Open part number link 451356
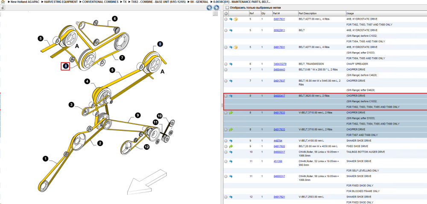The image size is (427, 204). point(278,162)
